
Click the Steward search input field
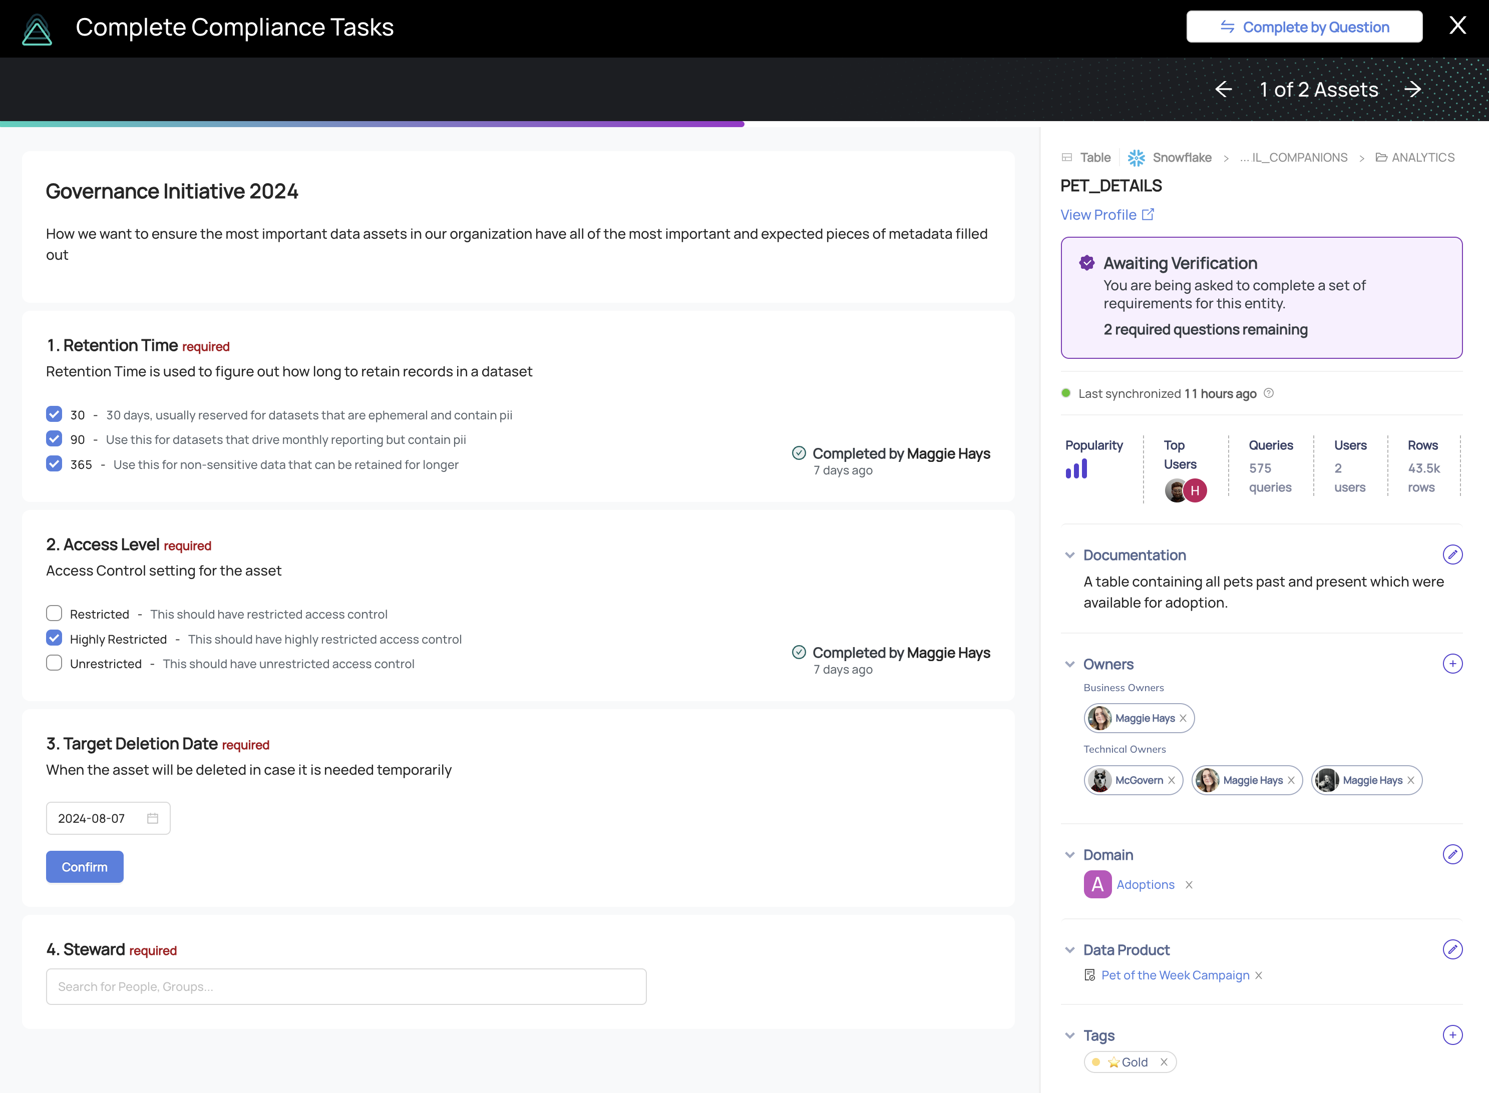tap(346, 986)
